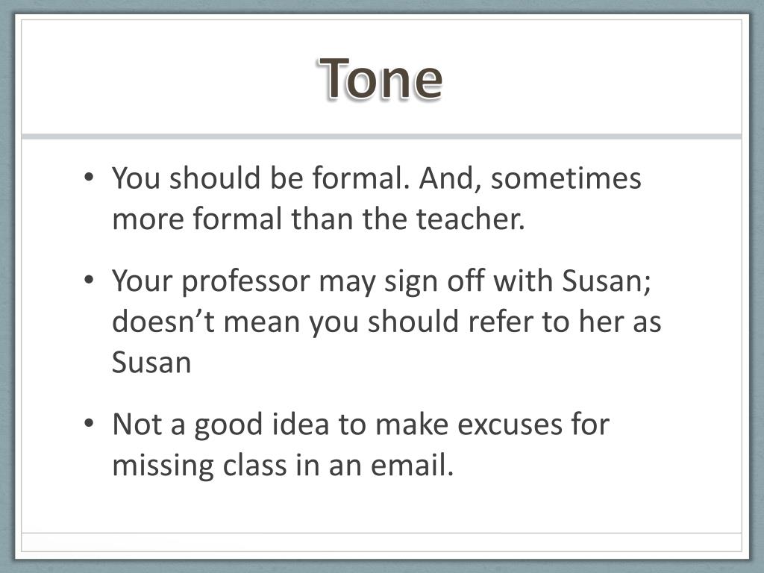
Task: Click the word "teacher." in first bullet
Action: pos(471,219)
